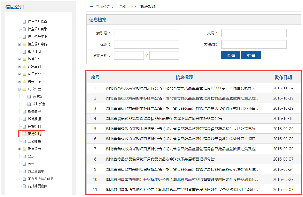Go to 首页 in the breadcrumb
This screenshot has width=303, height=197.
coord(123,7)
